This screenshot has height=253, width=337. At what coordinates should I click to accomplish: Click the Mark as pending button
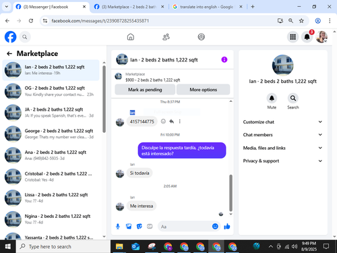click(x=145, y=90)
